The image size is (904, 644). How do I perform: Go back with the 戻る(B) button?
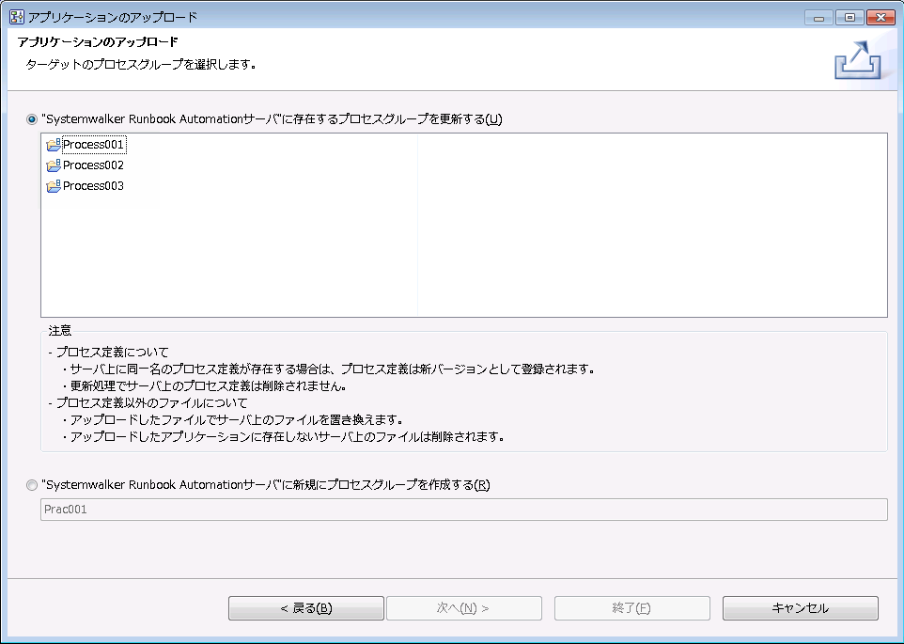306,608
